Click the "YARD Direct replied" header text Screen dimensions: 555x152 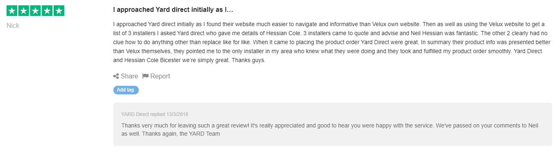coord(143,114)
